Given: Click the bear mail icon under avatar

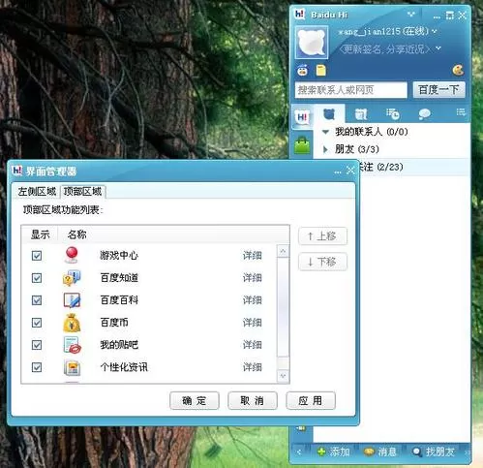Looking at the screenshot, I should click(x=303, y=70).
